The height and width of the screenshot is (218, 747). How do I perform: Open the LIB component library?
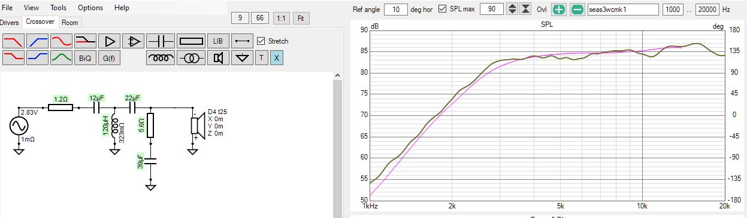click(218, 41)
